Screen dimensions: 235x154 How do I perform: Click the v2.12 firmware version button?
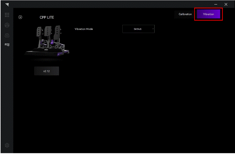point(46,71)
